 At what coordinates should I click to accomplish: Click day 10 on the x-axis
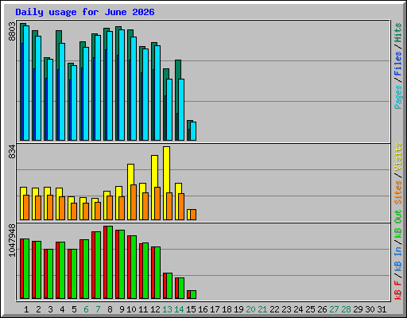131,309
